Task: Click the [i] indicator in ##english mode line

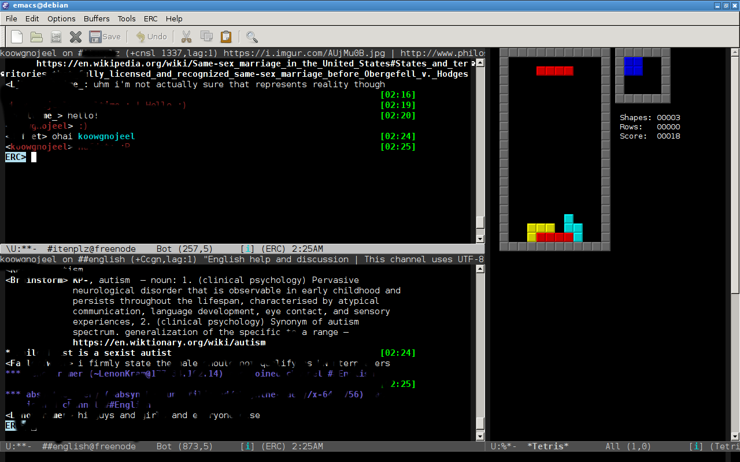Action: 248,446
